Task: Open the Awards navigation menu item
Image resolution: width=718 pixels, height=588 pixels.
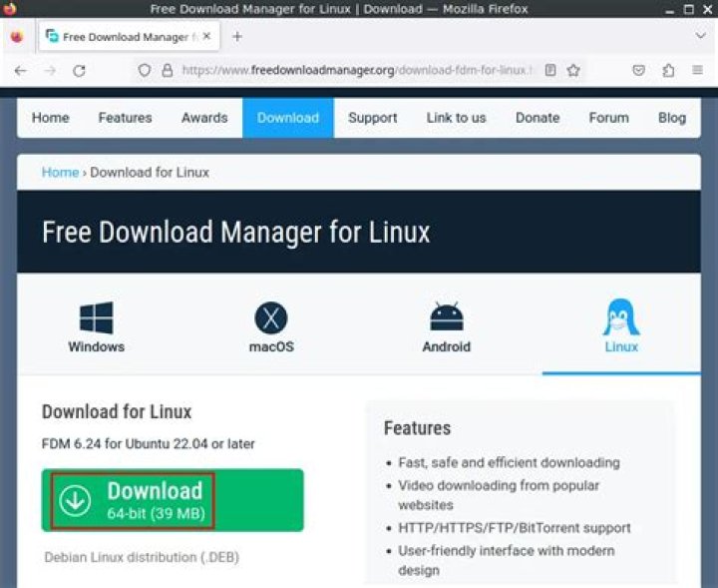Action: (x=204, y=118)
